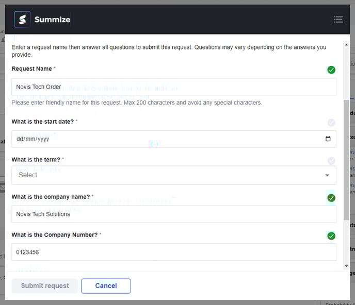Click grey checkmark beside start date question
This screenshot has width=355, height=305.
(x=331, y=123)
